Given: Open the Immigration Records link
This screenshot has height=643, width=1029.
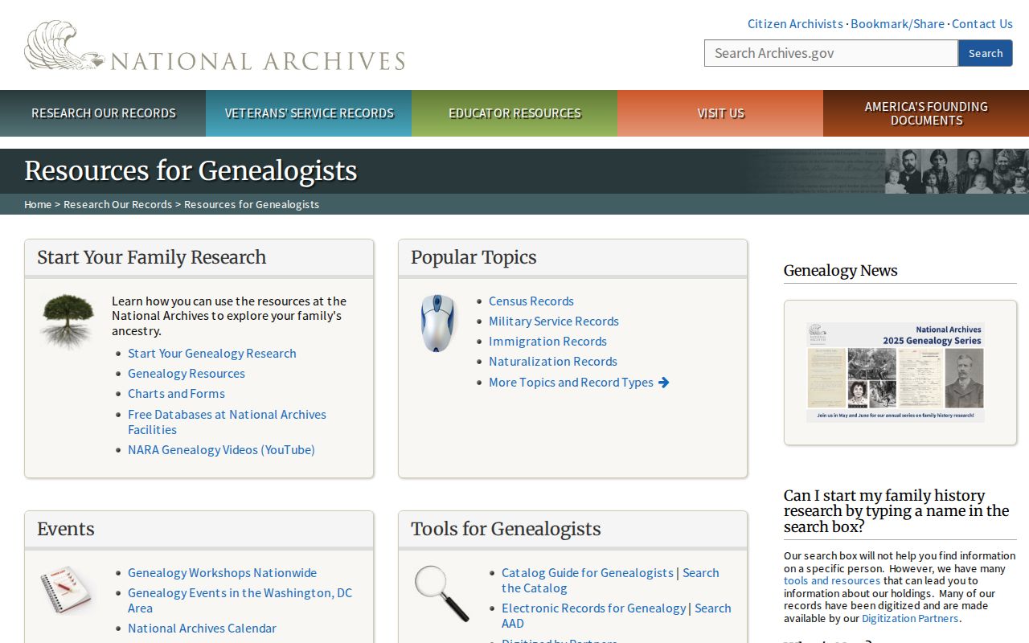Looking at the screenshot, I should pyautogui.click(x=547, y=341).
